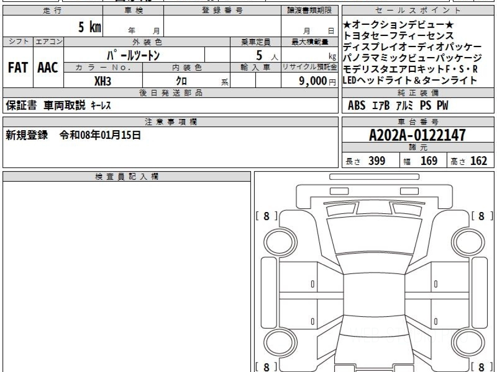
Task: Click the FAT shift value
Action: [x=18, y=67]
